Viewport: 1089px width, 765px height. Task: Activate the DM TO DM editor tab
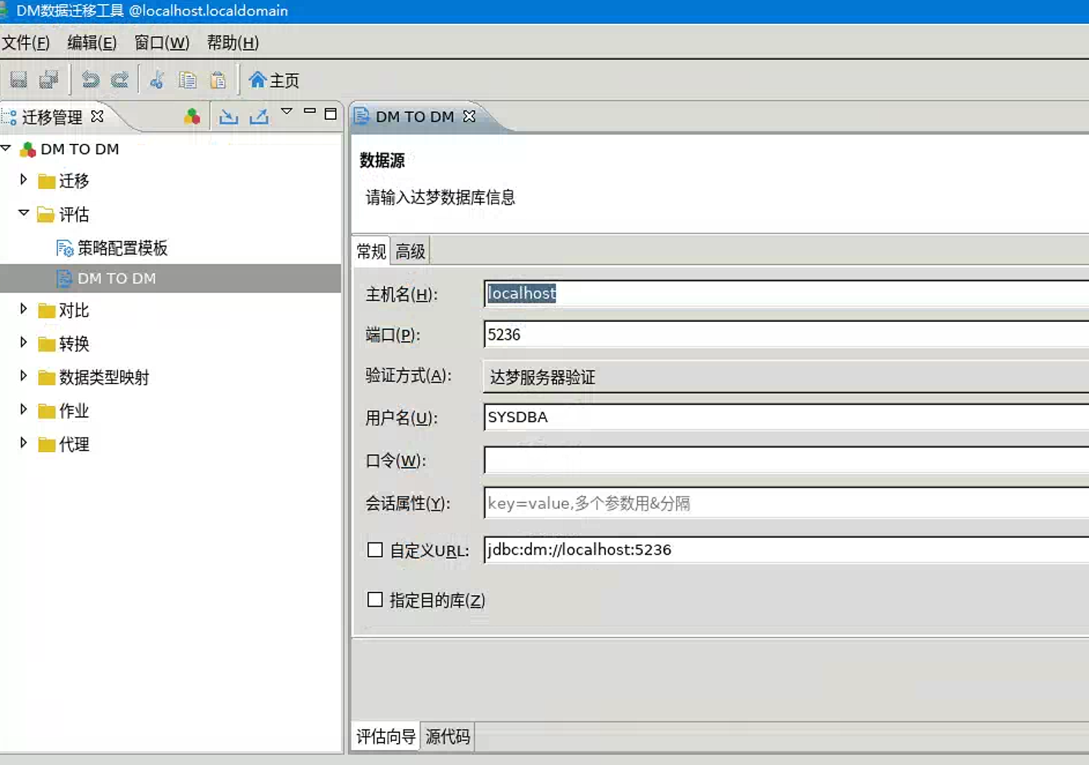414,116
